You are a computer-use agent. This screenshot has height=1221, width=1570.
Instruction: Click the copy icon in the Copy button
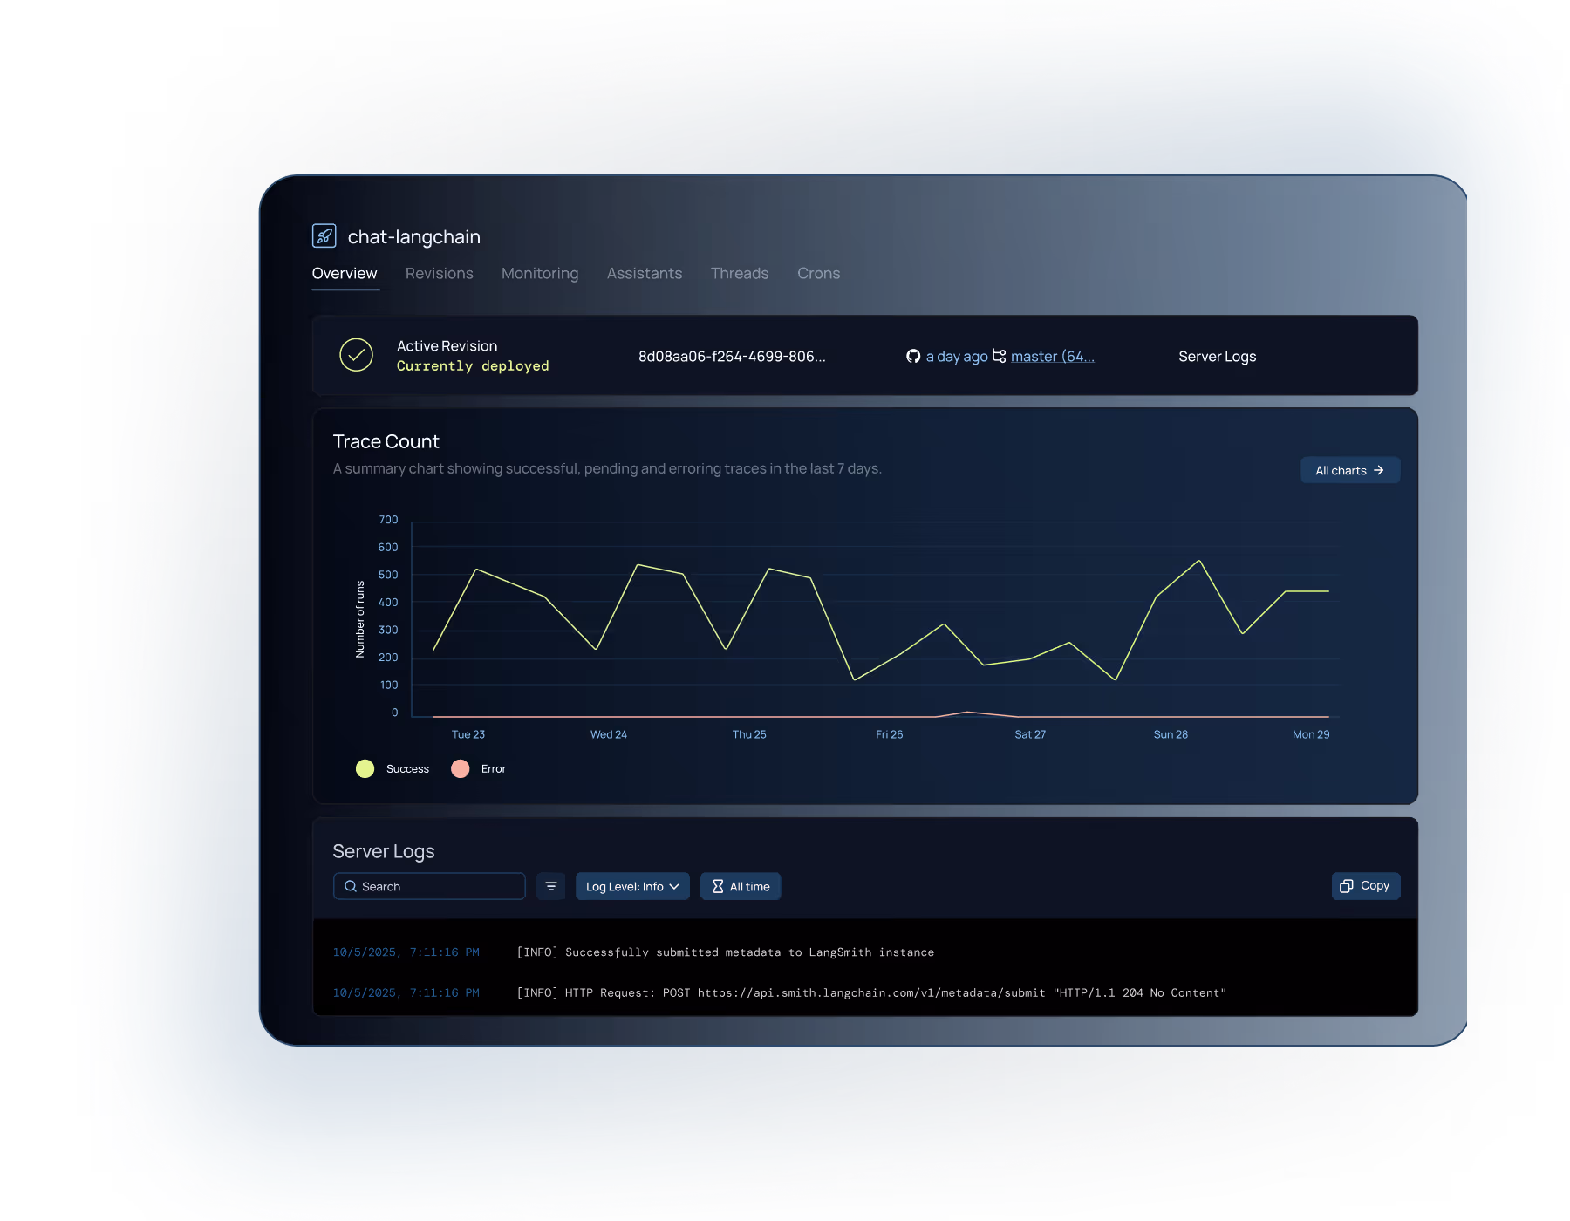(1347, 886)
